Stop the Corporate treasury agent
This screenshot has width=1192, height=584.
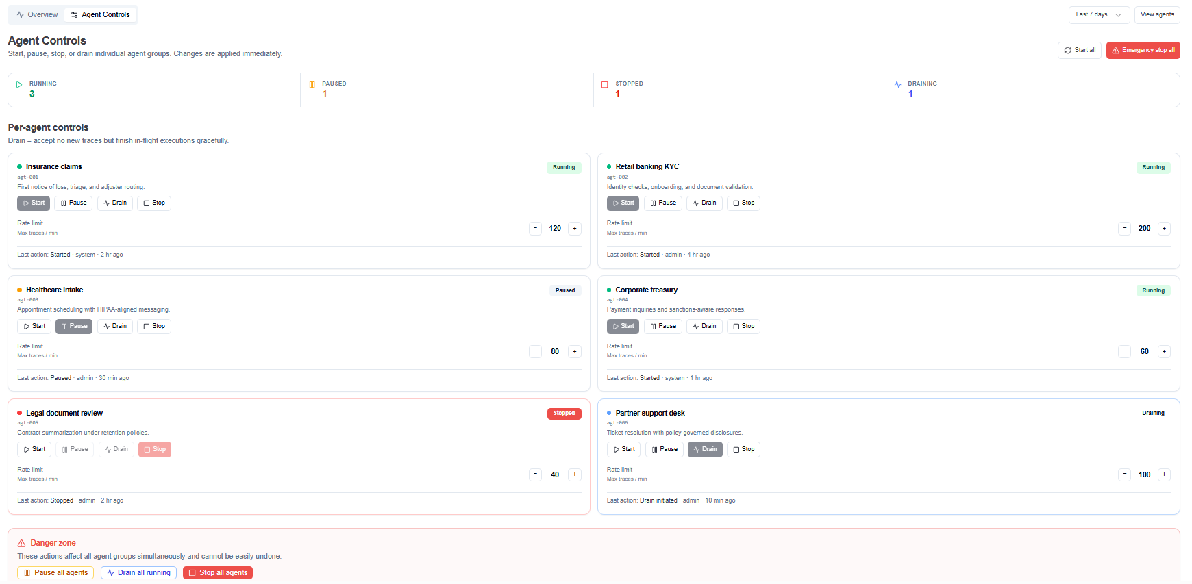point(743,327)
